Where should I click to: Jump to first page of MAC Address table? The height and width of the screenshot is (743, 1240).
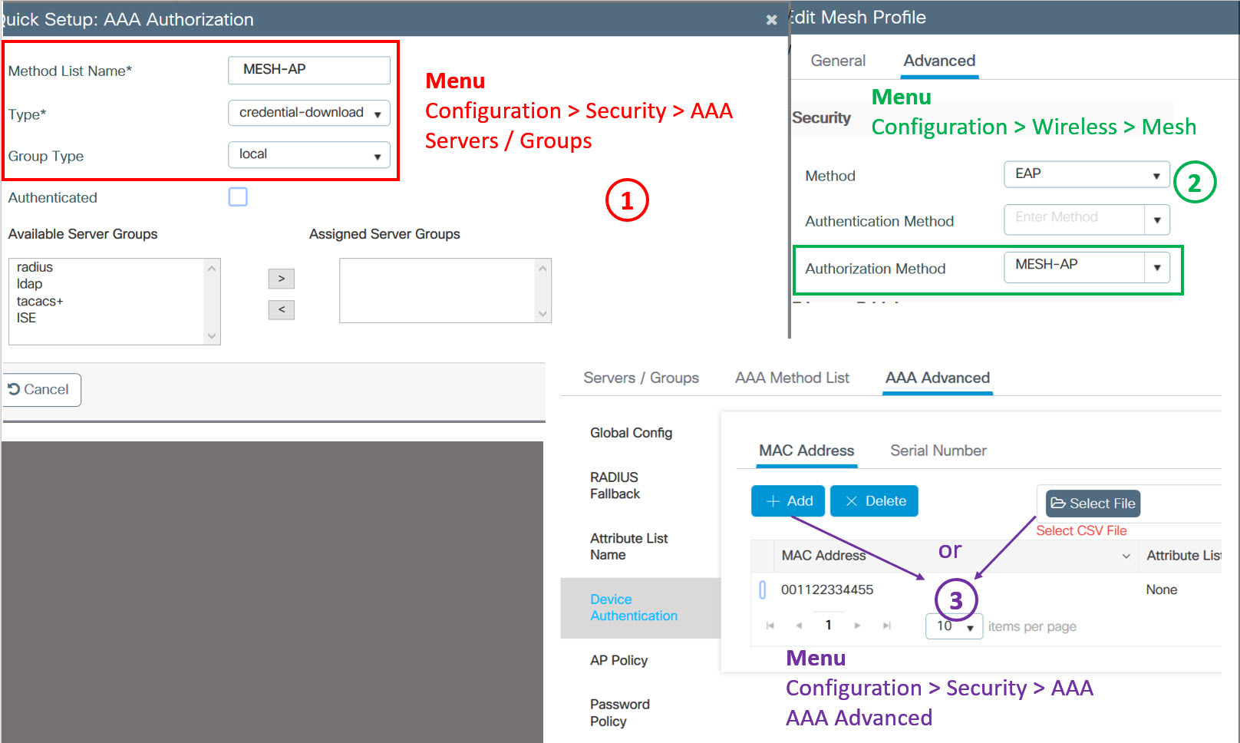(x=770, y=625)
